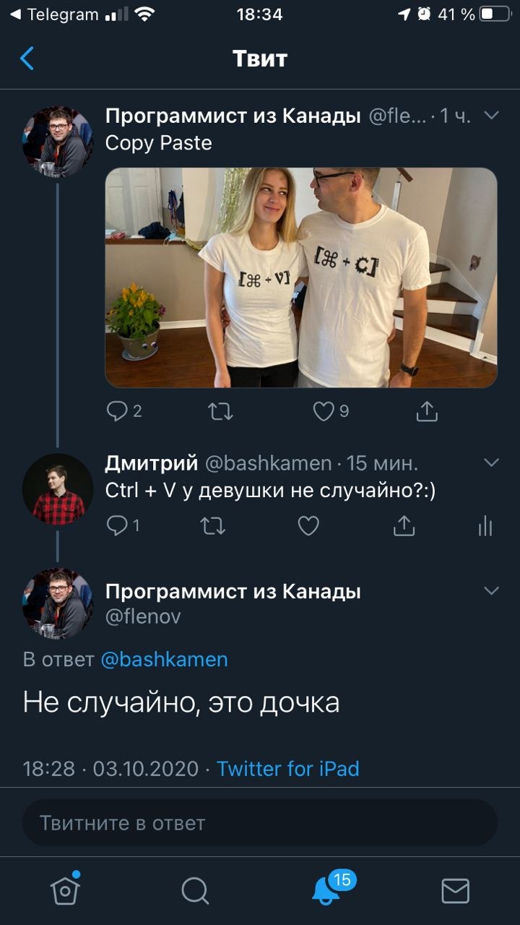Retweet the Copy Paste tweet
Viewport: 520px width, 925px height.
click(220, 411)
